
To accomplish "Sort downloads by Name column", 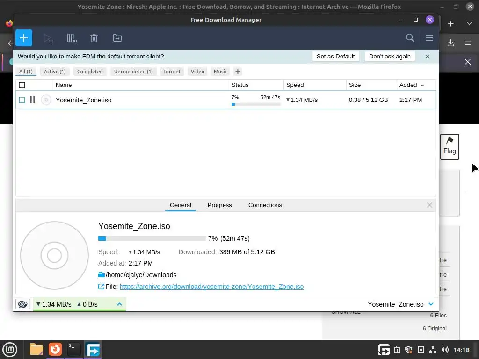I will pos(64,85).
